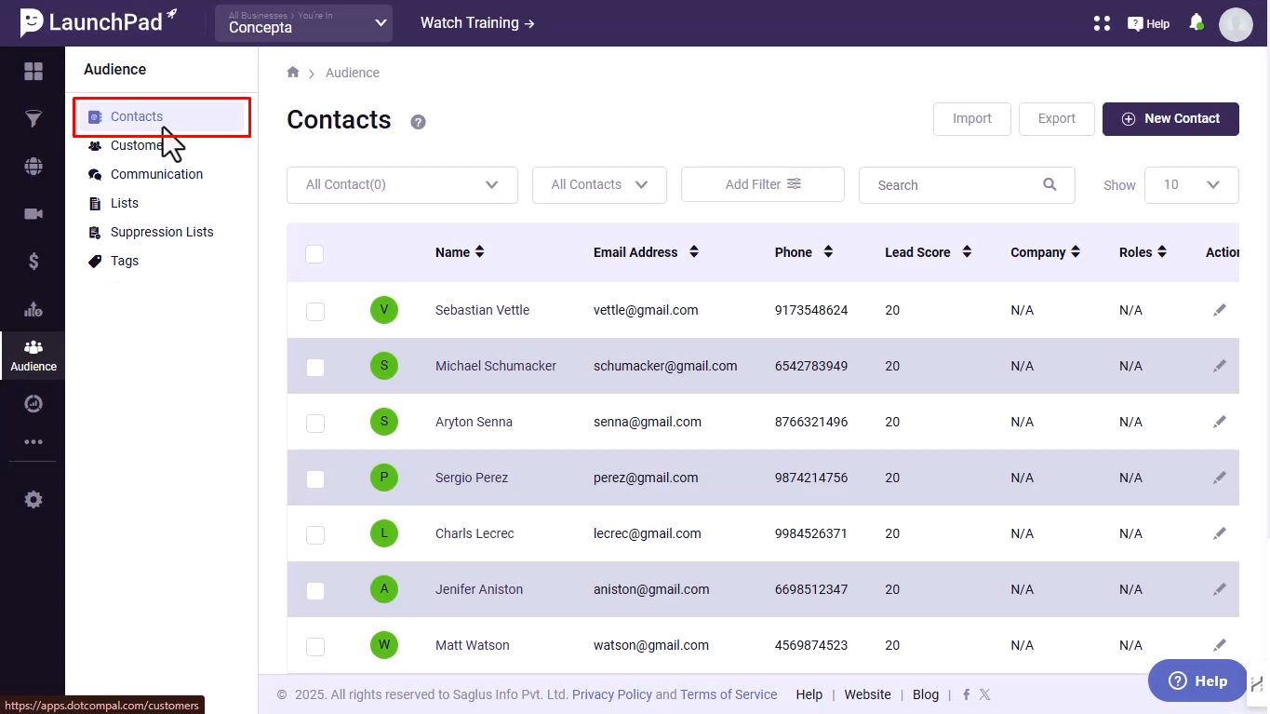Click the Blog link in footer
The width and height of the screenshot is (1270, 714).
click(x=926, y=694)
